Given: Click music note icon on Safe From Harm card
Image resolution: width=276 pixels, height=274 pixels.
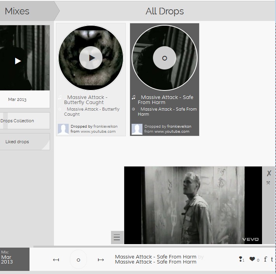Looking at the screenshot, I should point(134,97).
